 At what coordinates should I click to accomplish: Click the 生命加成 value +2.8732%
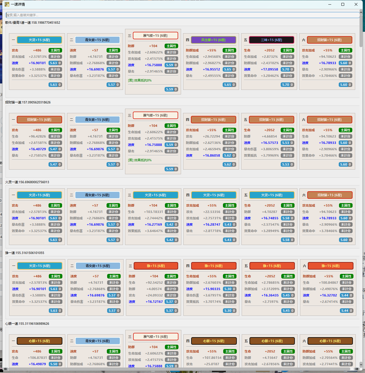[269, 57]
